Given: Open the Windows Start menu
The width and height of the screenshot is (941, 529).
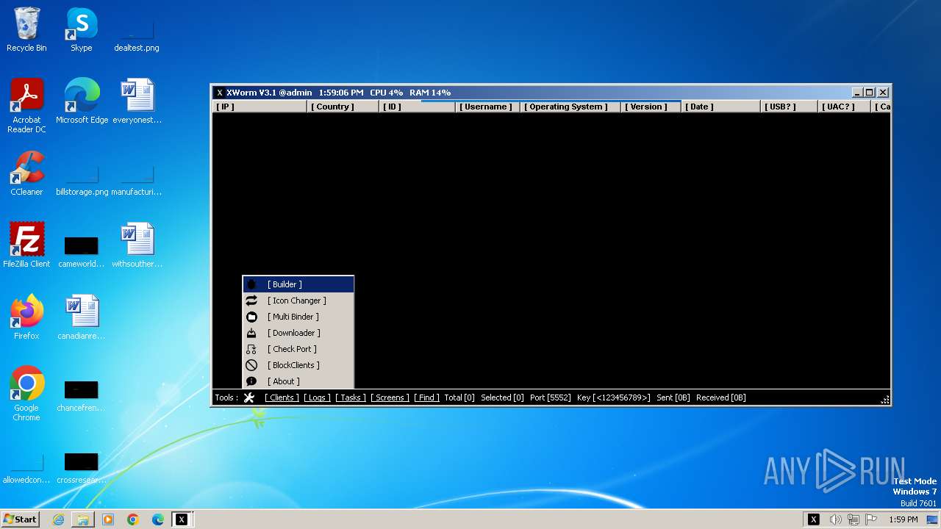Looking at the screenshot, I should tap(21, 519).
